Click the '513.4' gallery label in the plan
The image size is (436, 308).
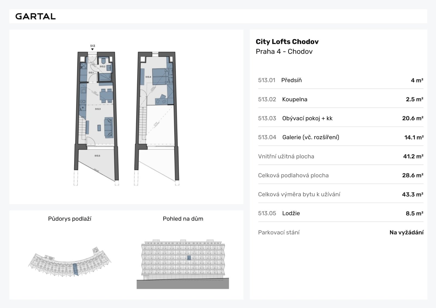(148, 77)
